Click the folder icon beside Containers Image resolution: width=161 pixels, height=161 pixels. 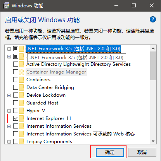(21, 80)
